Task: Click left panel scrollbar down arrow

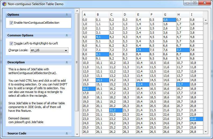Action: (77, 134)
